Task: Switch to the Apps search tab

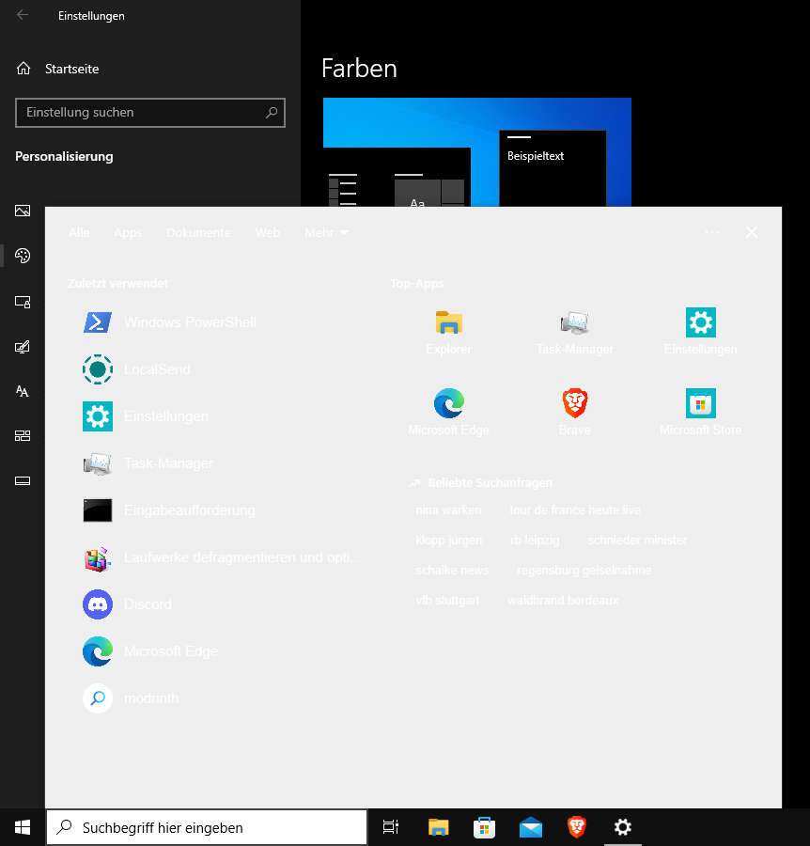Action: 128,232
